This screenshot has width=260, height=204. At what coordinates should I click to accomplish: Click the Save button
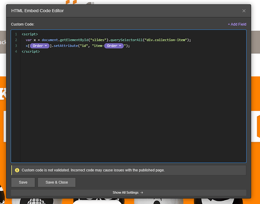point(23,182)
